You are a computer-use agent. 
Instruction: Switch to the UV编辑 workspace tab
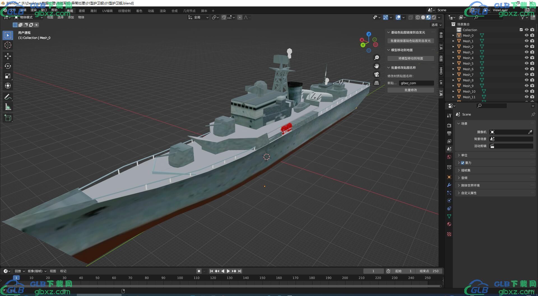pyautogui.click(x=107, y=11)
